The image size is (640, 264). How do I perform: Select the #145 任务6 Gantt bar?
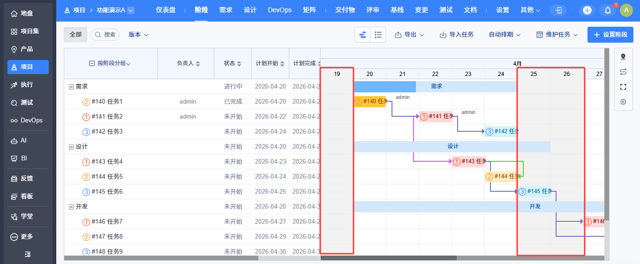[535, 192]
